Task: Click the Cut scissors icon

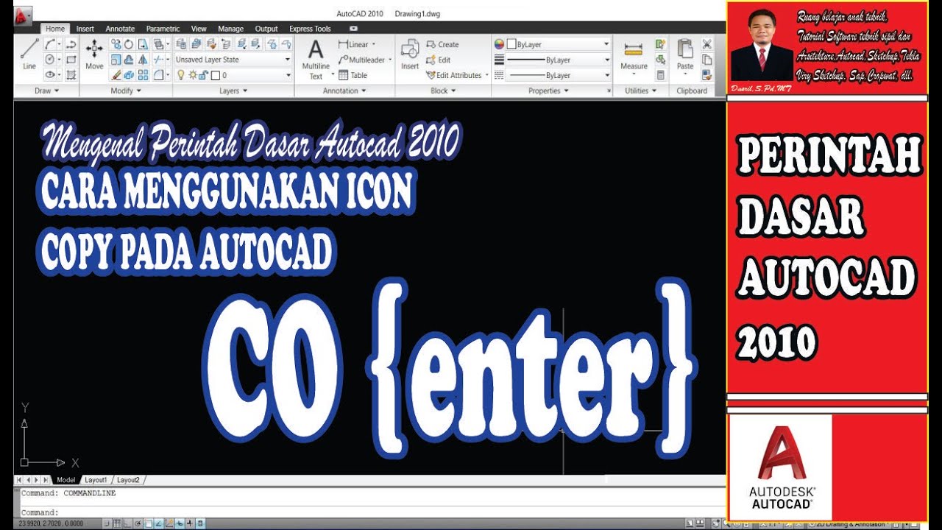Action: coord(706,43)
